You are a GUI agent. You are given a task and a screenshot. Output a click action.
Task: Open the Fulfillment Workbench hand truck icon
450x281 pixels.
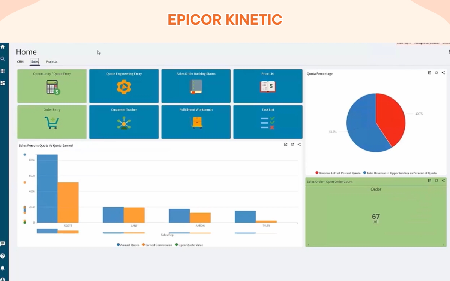[197, 123]
